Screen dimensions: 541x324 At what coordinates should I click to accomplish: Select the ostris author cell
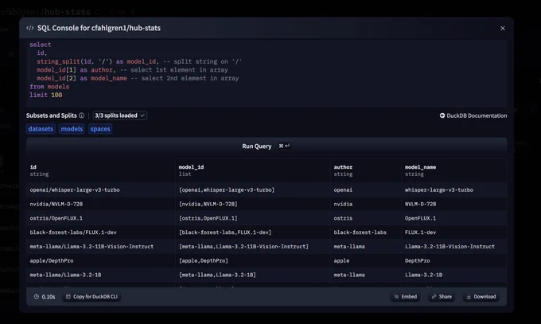point(366,218)
